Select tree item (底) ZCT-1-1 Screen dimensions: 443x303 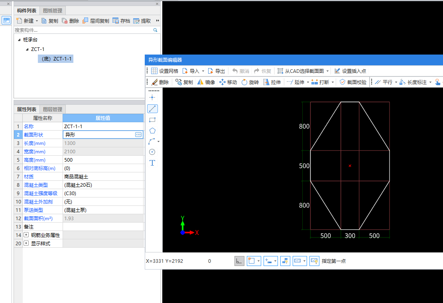pos(56,59)
